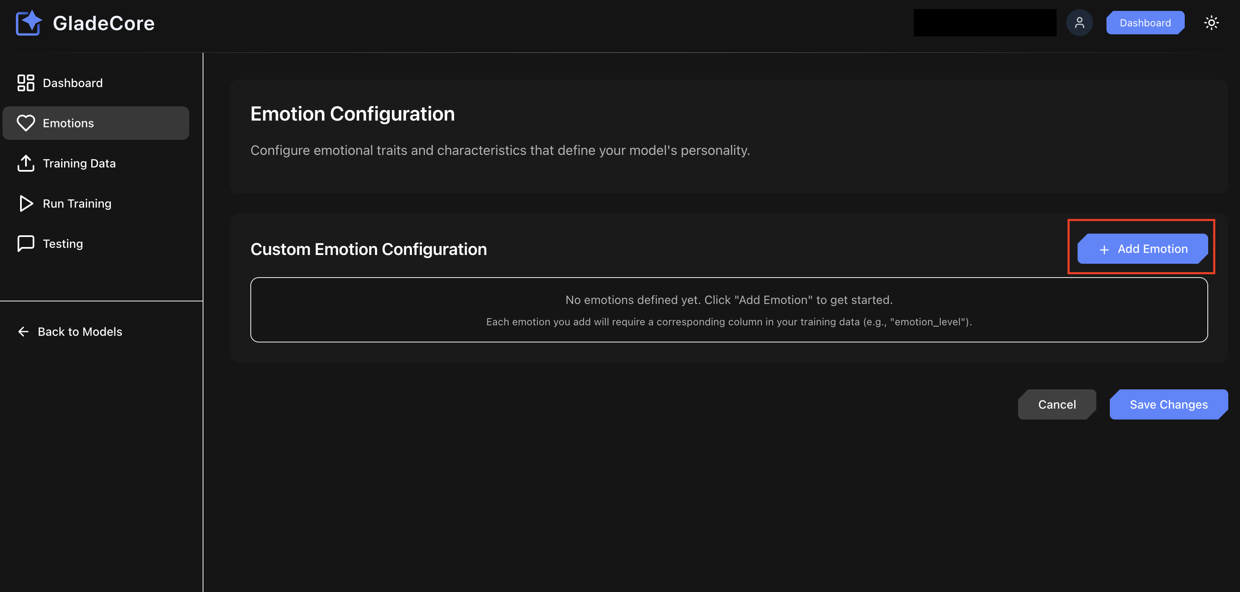Click the Cancel button

[1057, 404]
